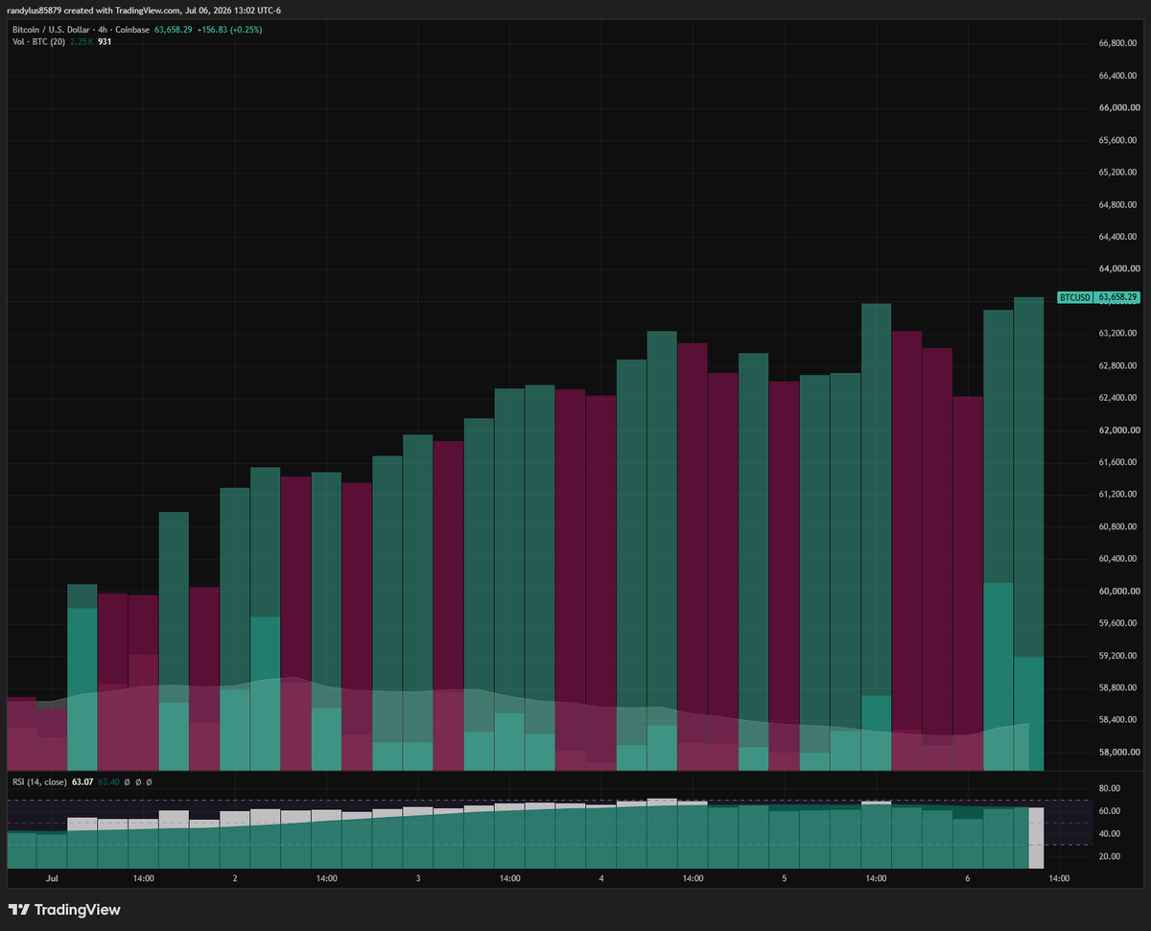This screenshot has height=931, width=1151.
Task: Click the TradingView logo at bottom left
Action: tap(64, 909)
